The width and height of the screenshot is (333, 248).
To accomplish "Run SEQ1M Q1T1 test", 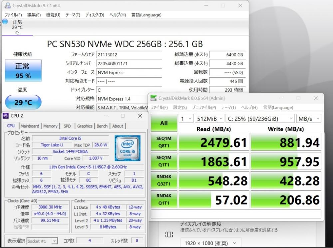I will tap(164, 161).
